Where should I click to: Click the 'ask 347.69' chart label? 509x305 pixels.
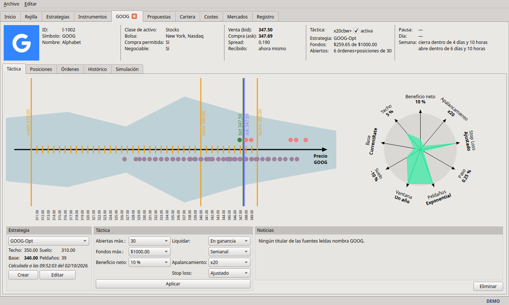247,124
